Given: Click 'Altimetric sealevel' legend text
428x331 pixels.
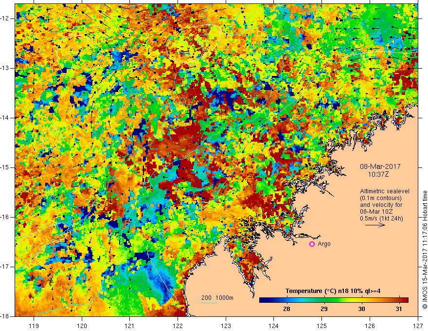Looking at the screenshot, I should click(x=385, y=191).
